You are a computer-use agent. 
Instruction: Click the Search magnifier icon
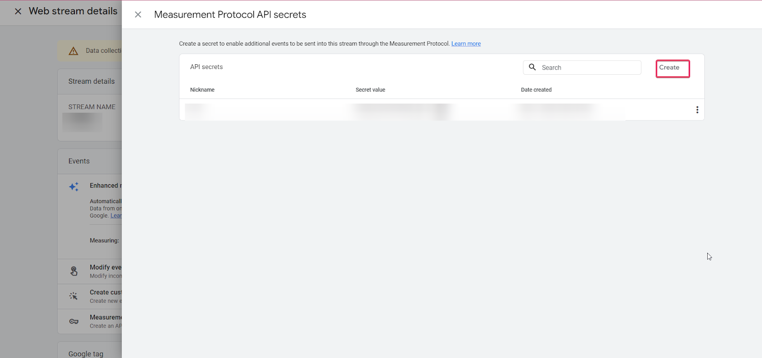[532, 67]
